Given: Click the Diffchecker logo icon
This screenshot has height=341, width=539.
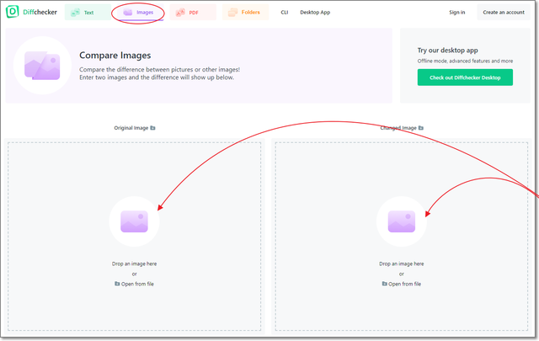Looking at the screenshot, I should point(13,13).
